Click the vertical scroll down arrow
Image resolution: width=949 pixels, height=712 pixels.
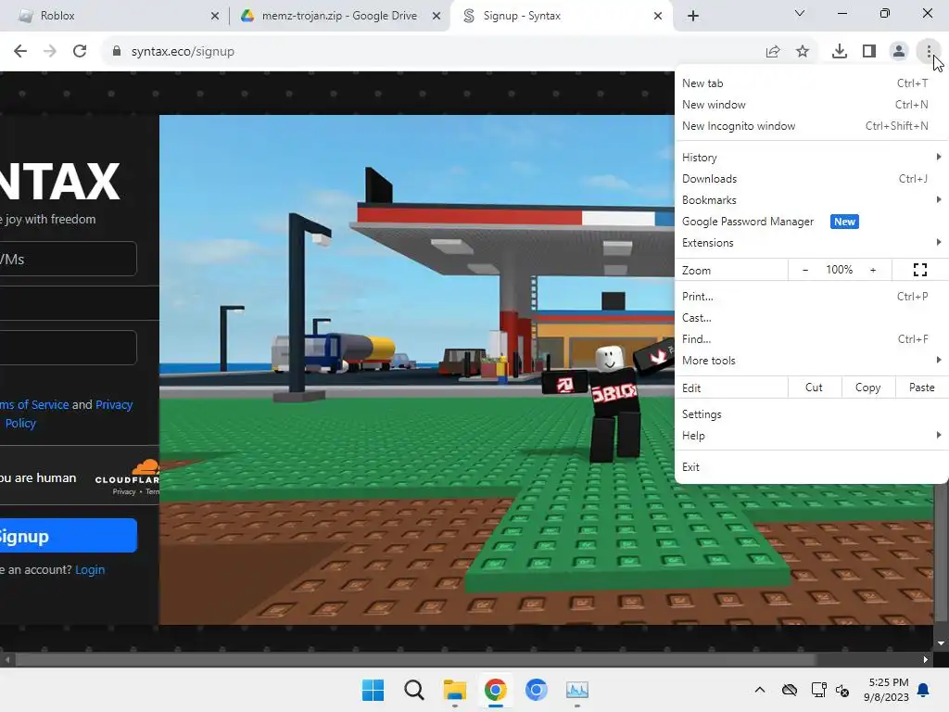click(x=941, y=643)
